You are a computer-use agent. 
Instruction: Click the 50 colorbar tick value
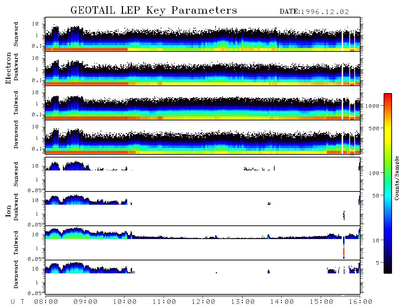pyautogui.click(x=376, y=196)
